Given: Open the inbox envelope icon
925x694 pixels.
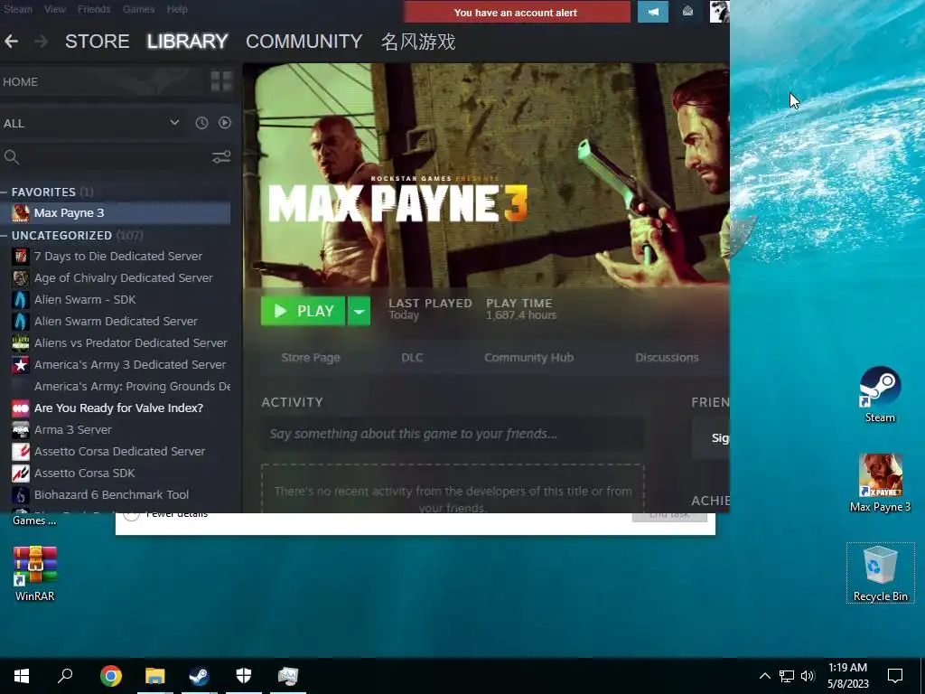Looking at the screenshot, I should pos(687,12).
